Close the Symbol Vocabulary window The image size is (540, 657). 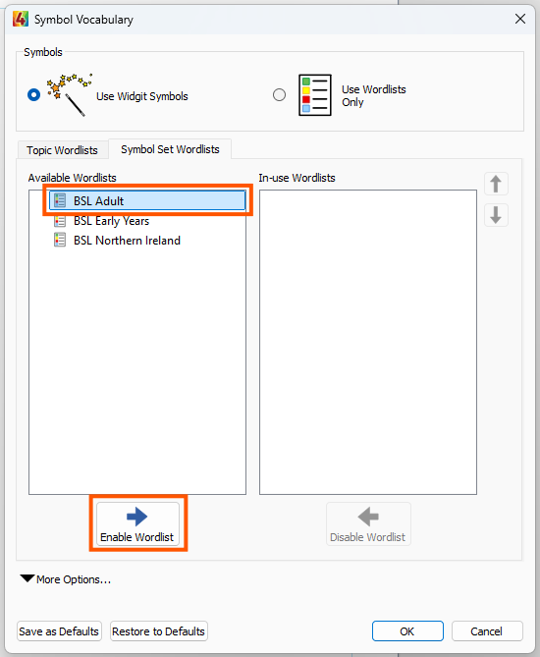tap(520, 19)
